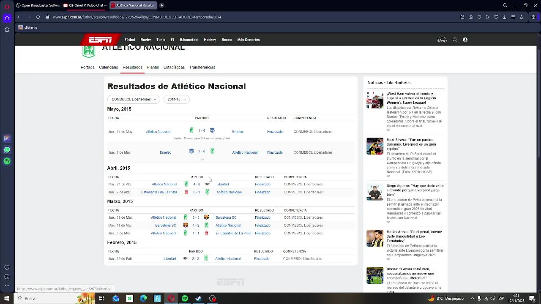This screenshot has height=304, width=541.
Task: Click the browser address bar URL
Action: coord(137,17)
